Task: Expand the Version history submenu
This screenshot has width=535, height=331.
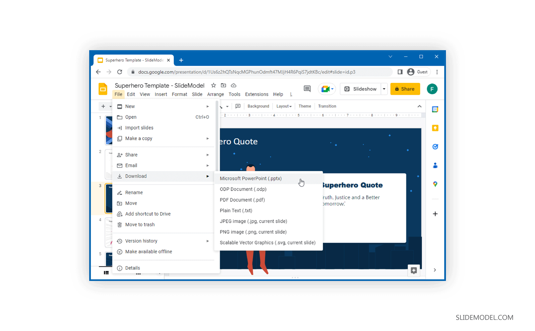Action: point(208,241)
